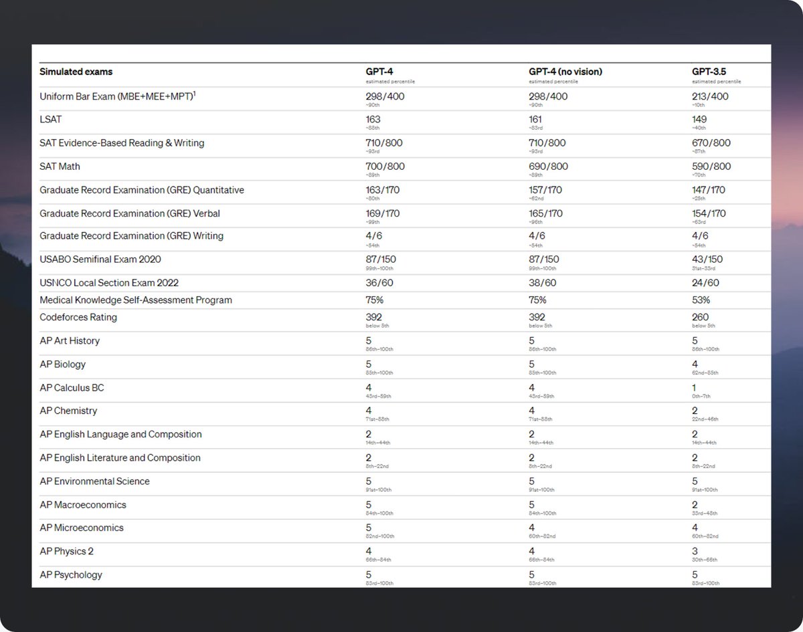
Task: Select AP Biology score "4" under GPT-3.5
Action: [x=695, y=364]
